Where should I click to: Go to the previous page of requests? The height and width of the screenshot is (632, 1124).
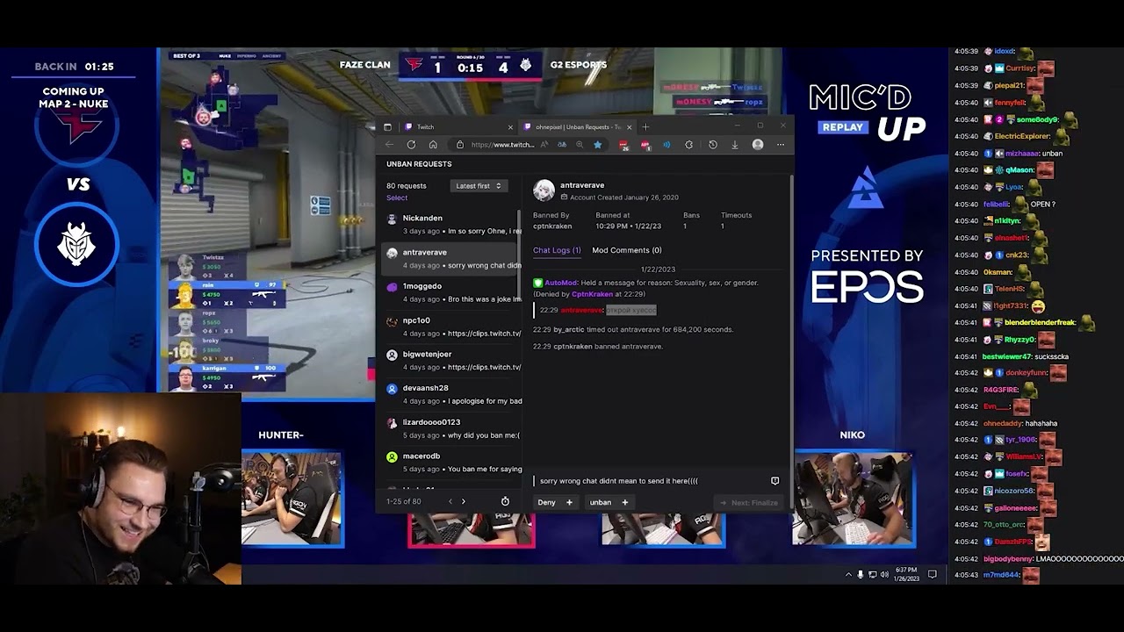450,502
